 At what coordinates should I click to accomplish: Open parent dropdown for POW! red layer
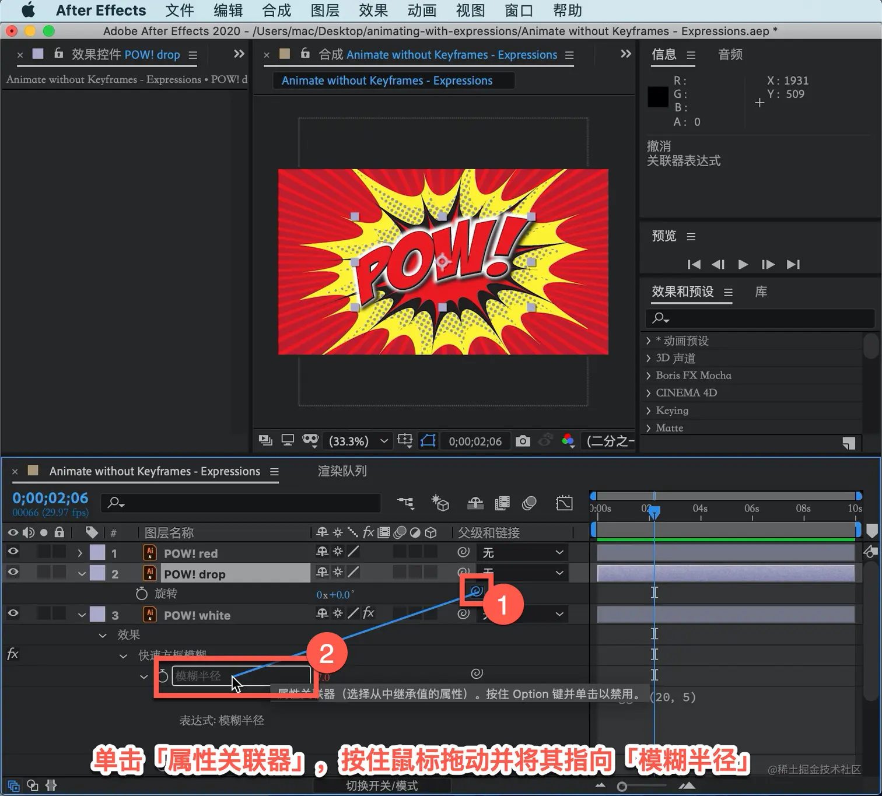click(x=521, y=552)
